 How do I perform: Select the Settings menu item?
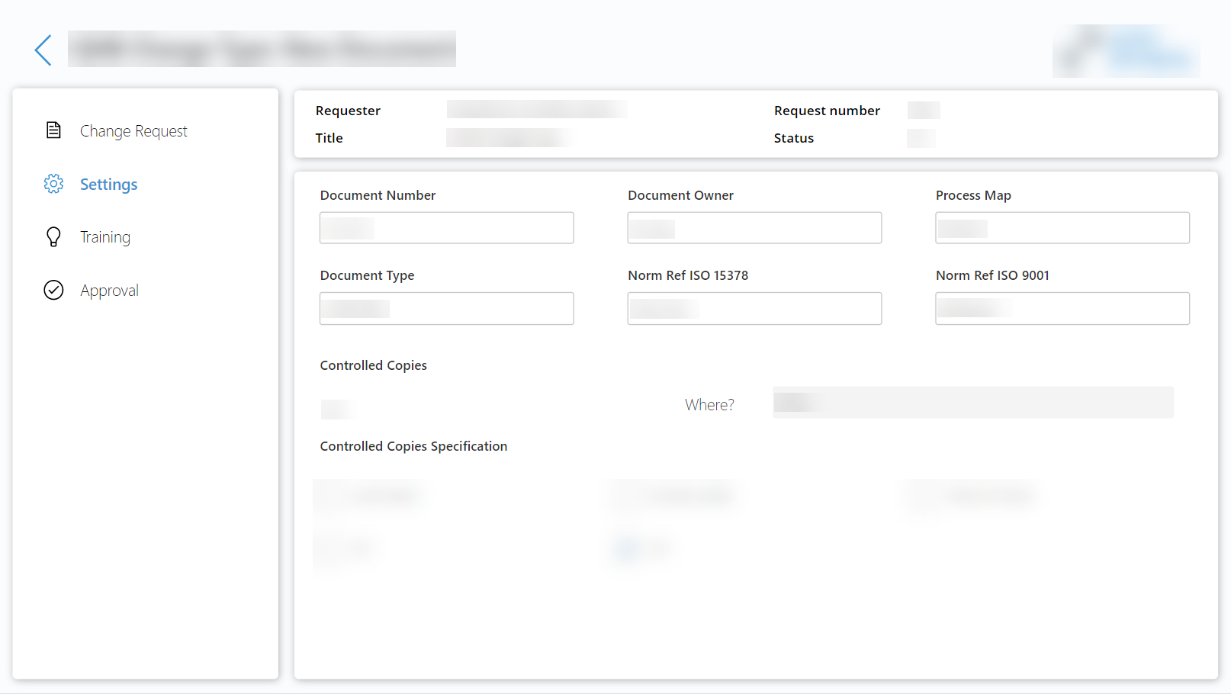click(x=109, y=185)
